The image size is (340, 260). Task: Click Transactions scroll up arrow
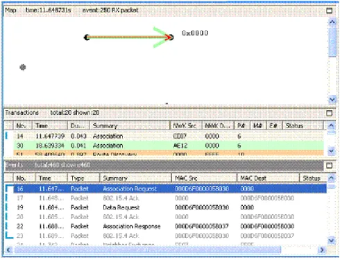coord(331,125)
